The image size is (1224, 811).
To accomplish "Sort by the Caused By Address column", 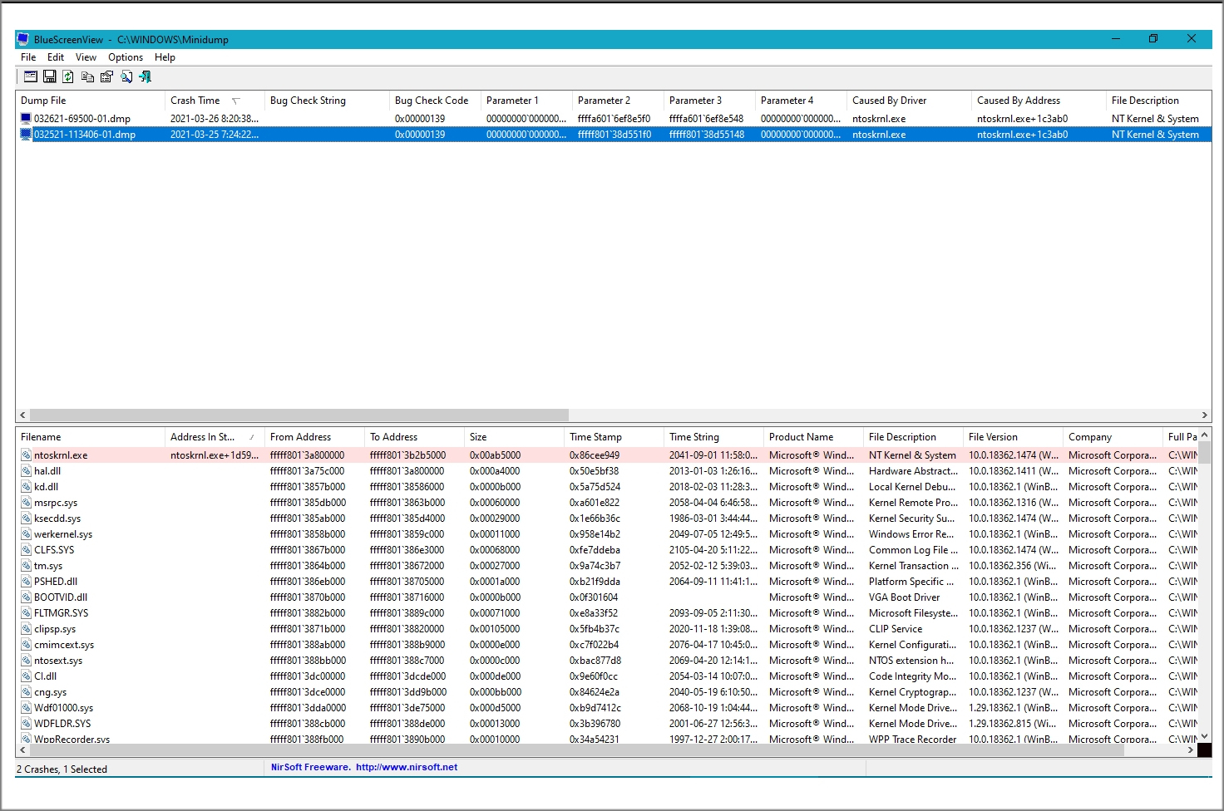I will (x=1039, y=101).
